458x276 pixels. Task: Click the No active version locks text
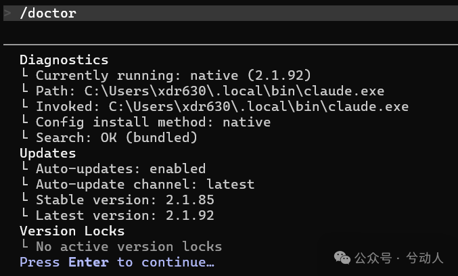129,246
